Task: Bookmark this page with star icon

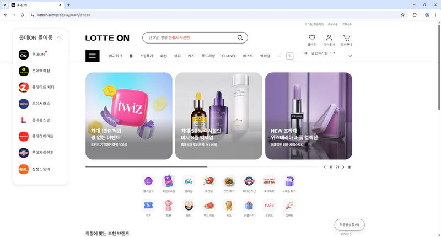Action: (x=403, y=15)
